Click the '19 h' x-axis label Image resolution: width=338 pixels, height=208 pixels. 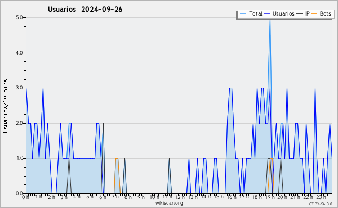[270, 197]
